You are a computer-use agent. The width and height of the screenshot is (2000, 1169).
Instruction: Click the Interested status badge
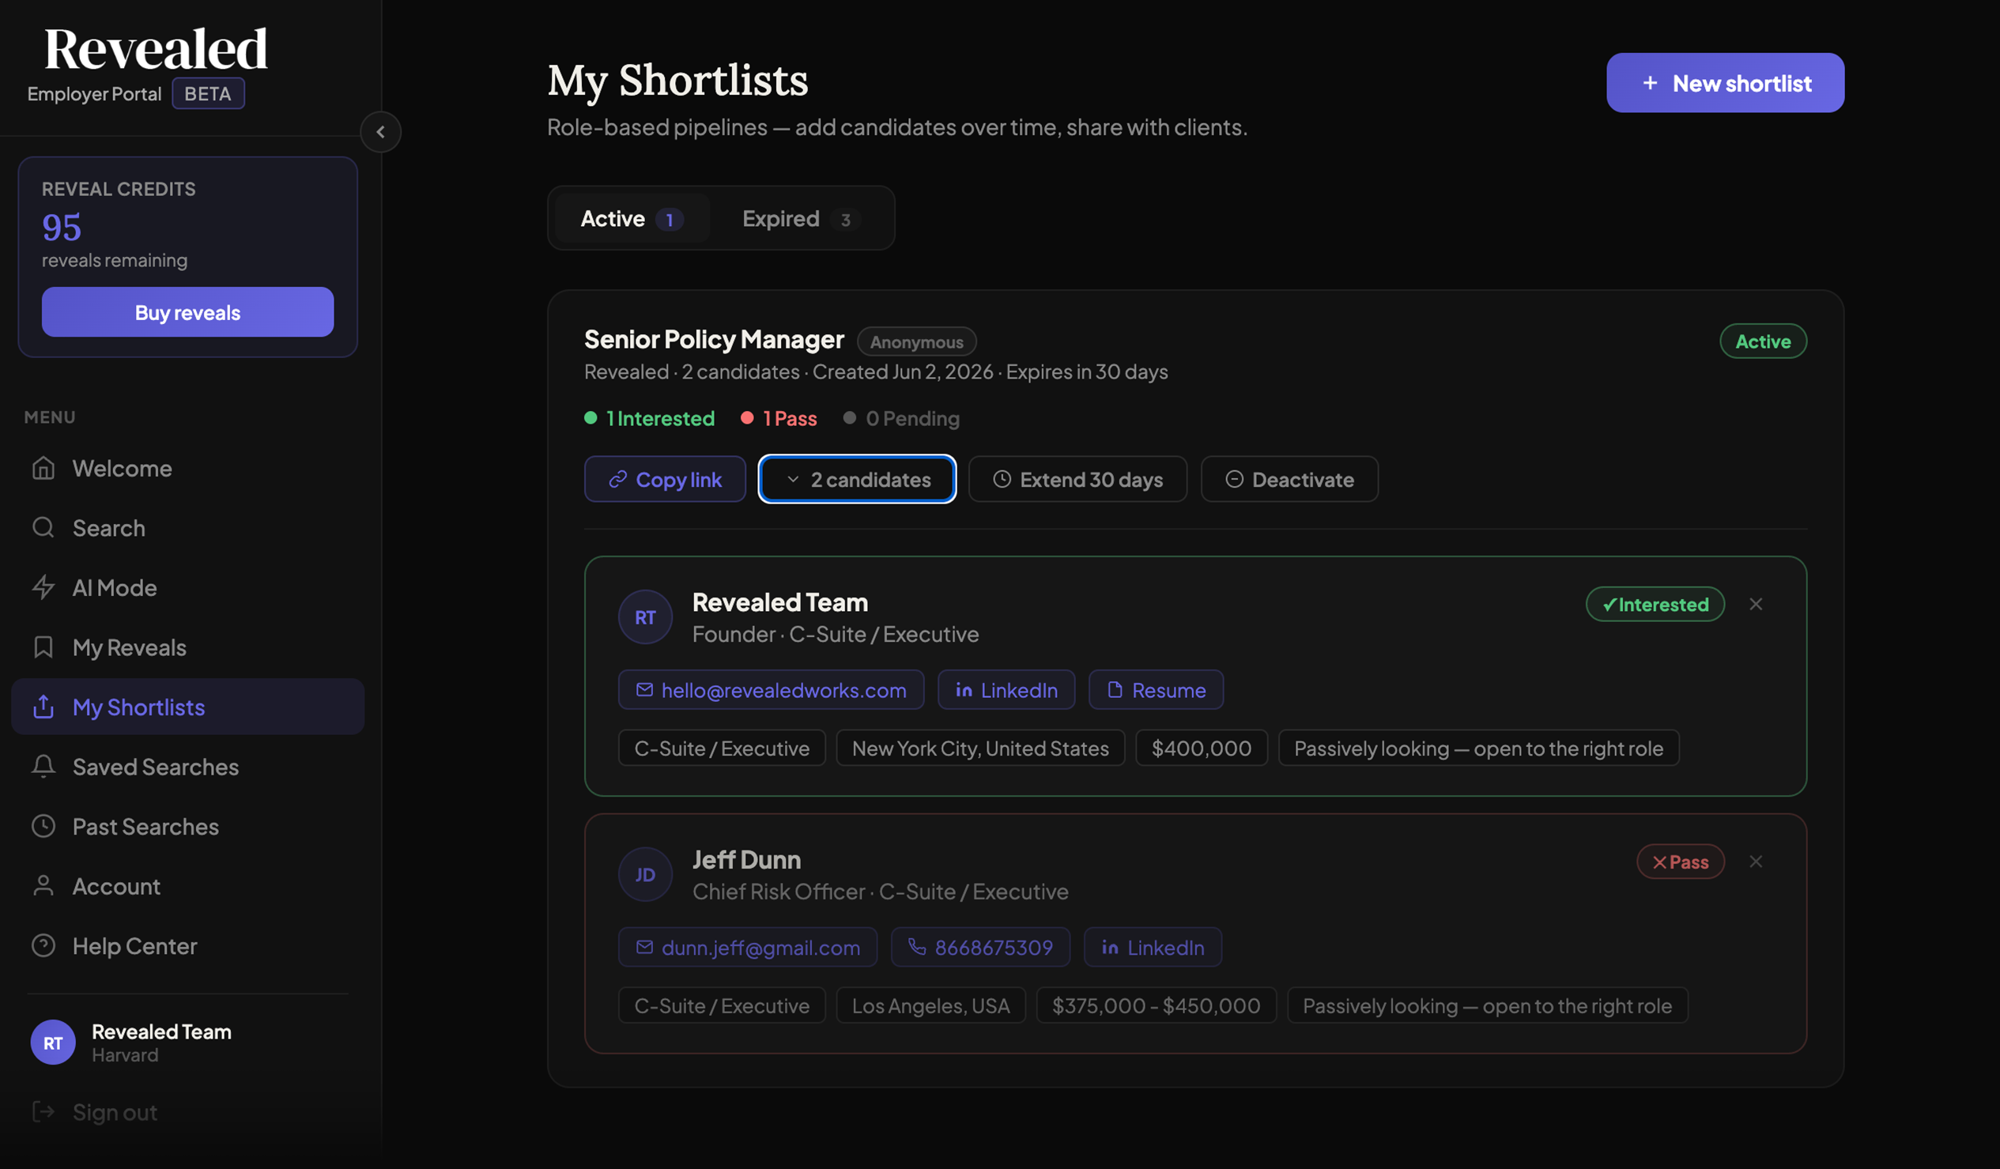1655,604
